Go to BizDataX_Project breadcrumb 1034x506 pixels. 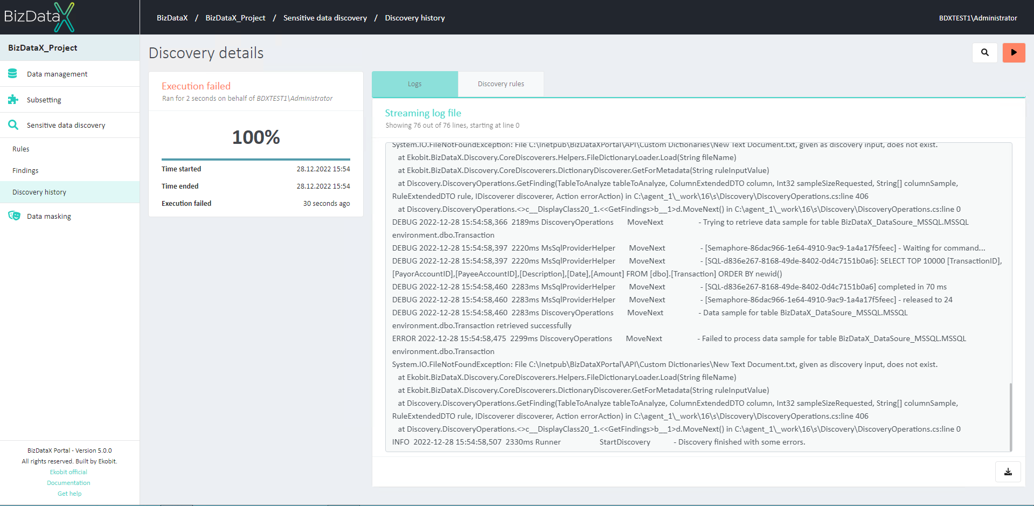[235, 18]
